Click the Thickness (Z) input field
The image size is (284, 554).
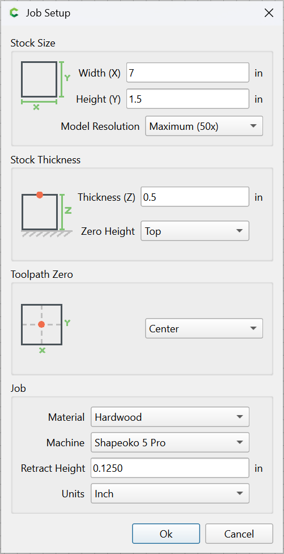click(x=195, y=197)
